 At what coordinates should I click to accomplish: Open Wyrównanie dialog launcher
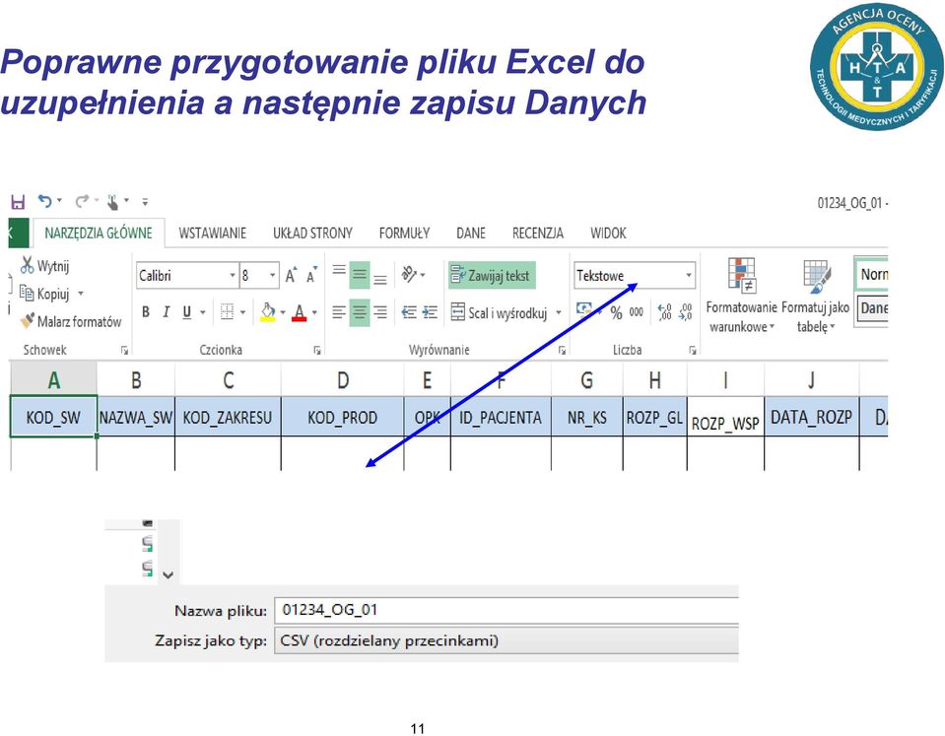(x=562, y=350)
